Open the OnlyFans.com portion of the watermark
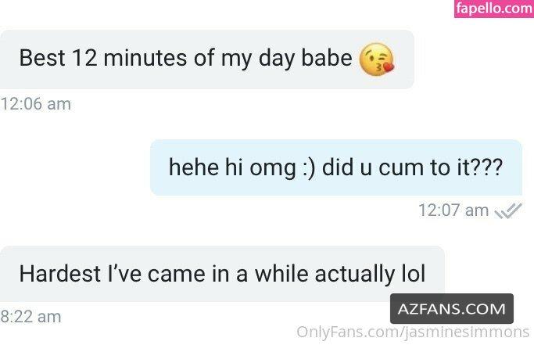Viewport: 534px width, 345px height. (347, 332)
